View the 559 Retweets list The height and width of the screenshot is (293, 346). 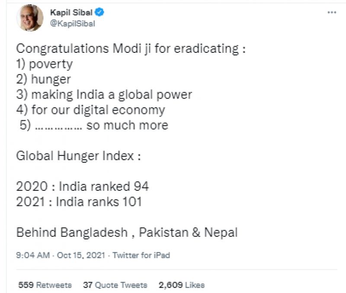click(x=45, y=285)
